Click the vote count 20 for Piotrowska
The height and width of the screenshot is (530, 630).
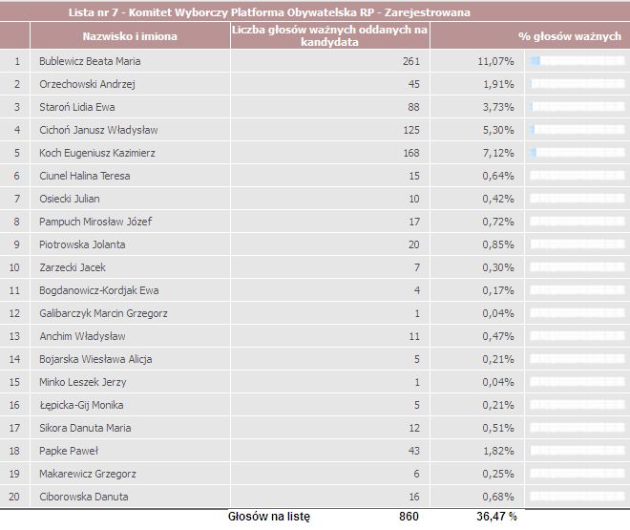(414, 244)
